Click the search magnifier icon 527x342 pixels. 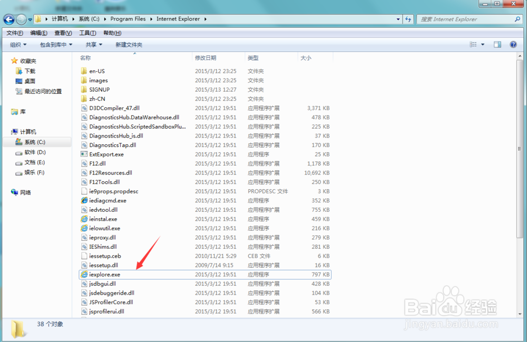(518, 19)
